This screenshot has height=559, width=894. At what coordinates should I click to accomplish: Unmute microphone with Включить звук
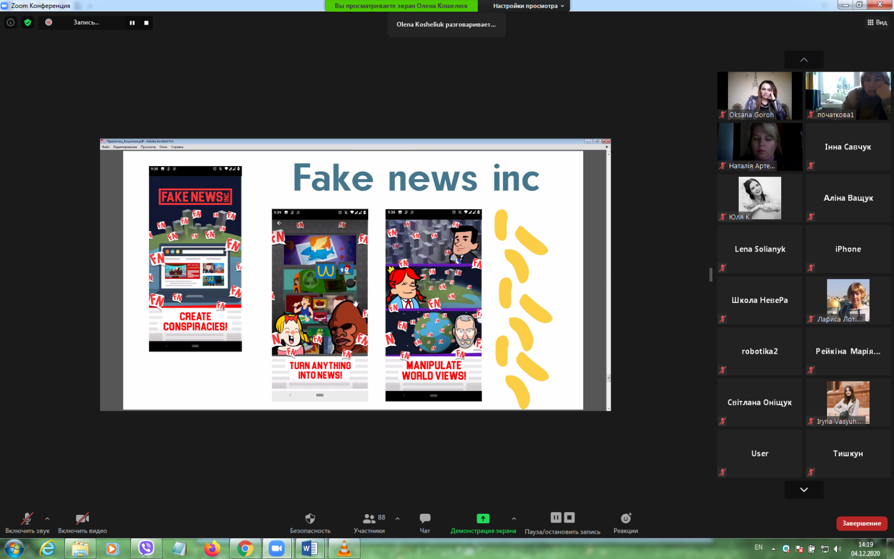27,519
